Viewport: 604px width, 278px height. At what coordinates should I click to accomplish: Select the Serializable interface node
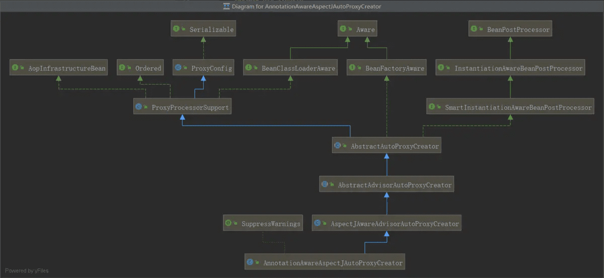(203, 29)
